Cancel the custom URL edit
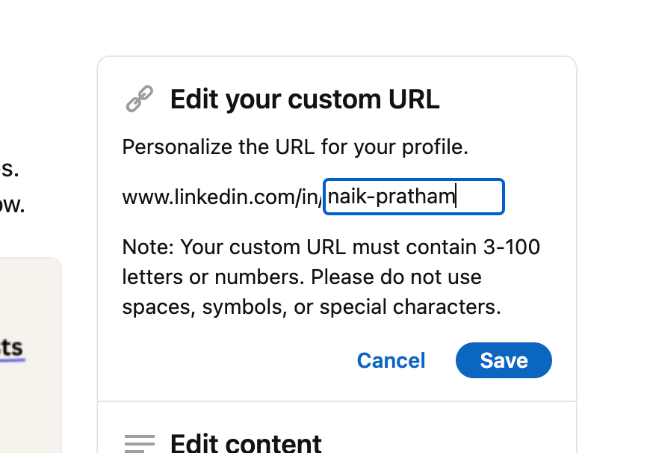The width and height of the screenshot is (647, 453). [391, 360]
